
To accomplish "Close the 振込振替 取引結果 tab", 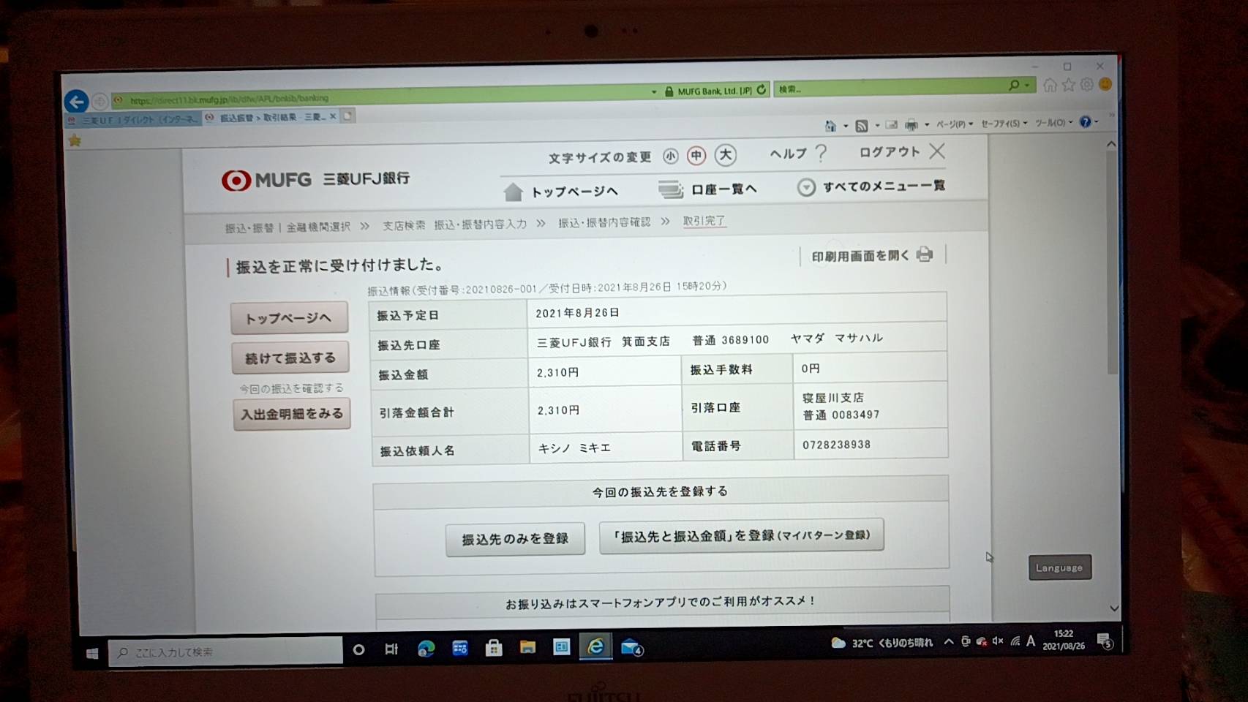I will click(x=333, y=116).
